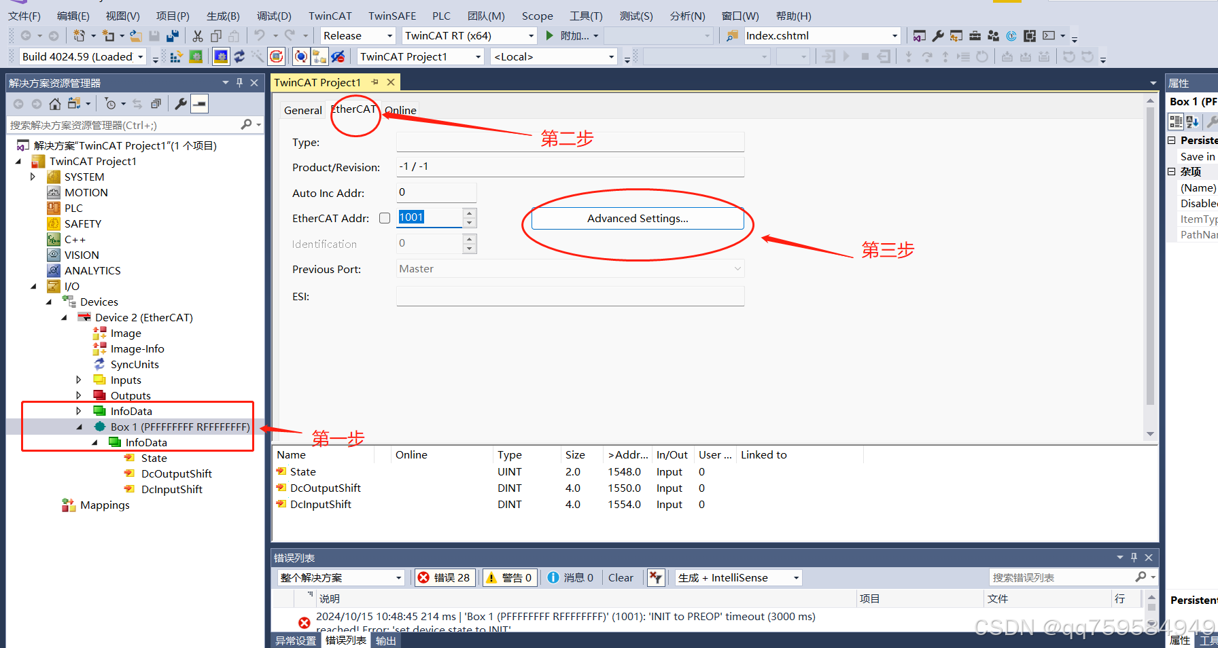Select the Mappings tree item
The width and height of the screenshot is (1218, 648).
(105, 505)
